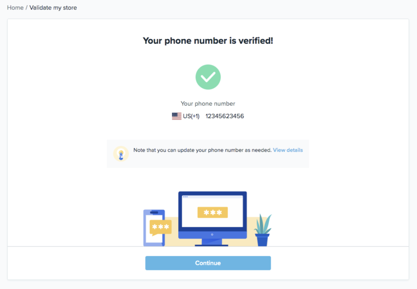The image size is (417, 289).
Task: Click the US flag icon
Action: click(177, 116)
